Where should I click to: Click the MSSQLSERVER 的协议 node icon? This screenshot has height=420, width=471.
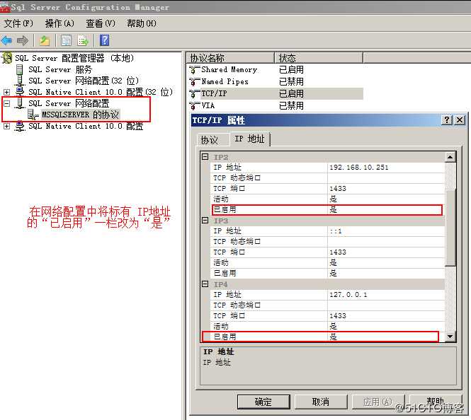click(x=33, y=115)
